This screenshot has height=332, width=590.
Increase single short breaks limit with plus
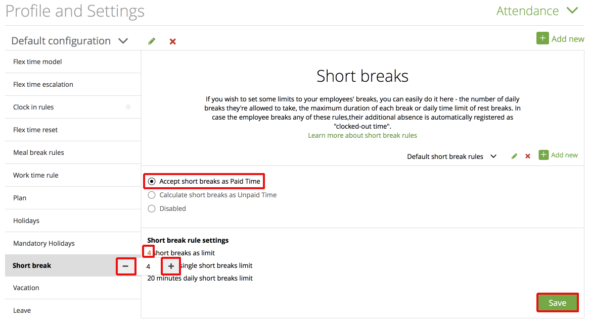coord(170,266)
